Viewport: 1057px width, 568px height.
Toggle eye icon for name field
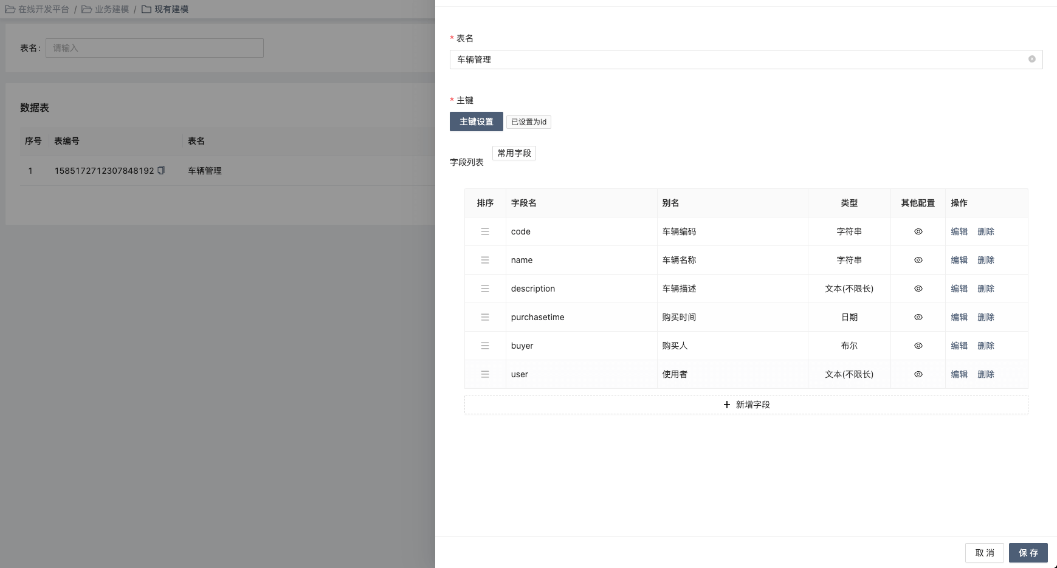click(918, 260)
